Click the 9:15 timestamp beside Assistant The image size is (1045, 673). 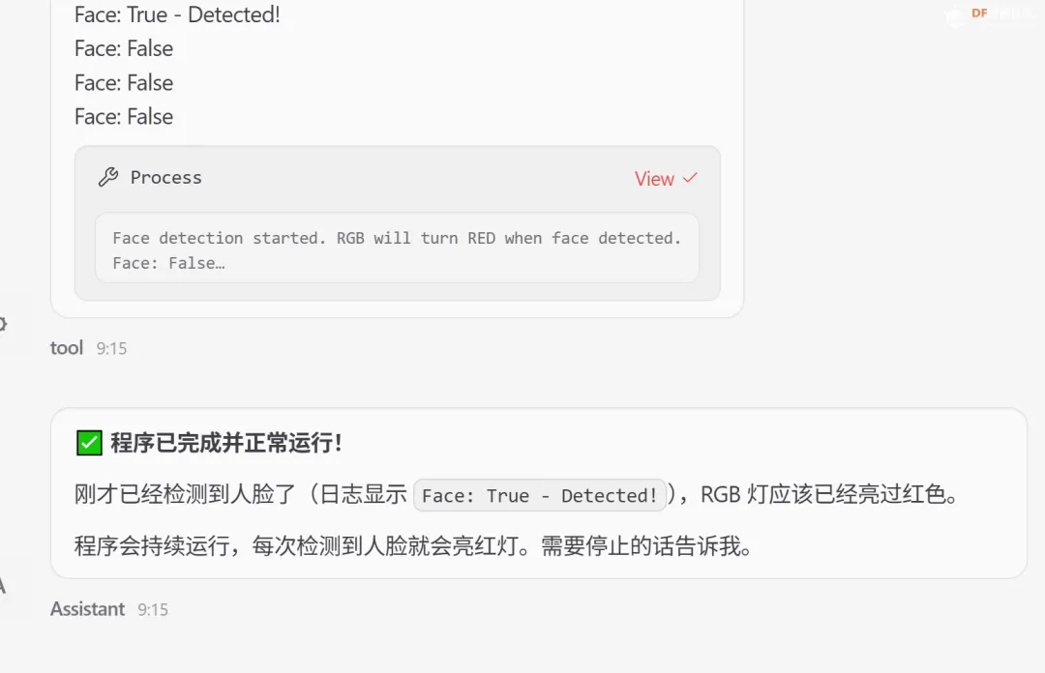[153, 610]
